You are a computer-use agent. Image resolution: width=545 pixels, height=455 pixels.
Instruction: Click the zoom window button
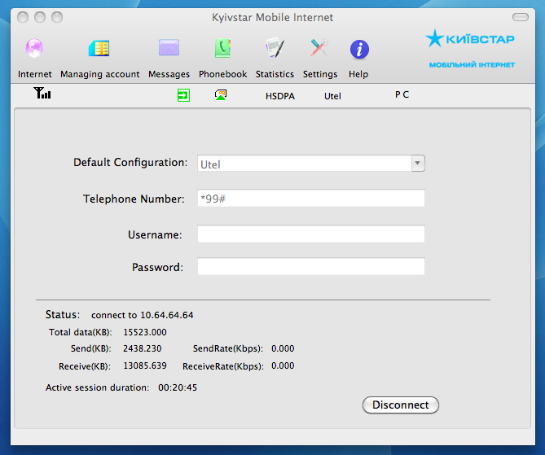[57, 16]
